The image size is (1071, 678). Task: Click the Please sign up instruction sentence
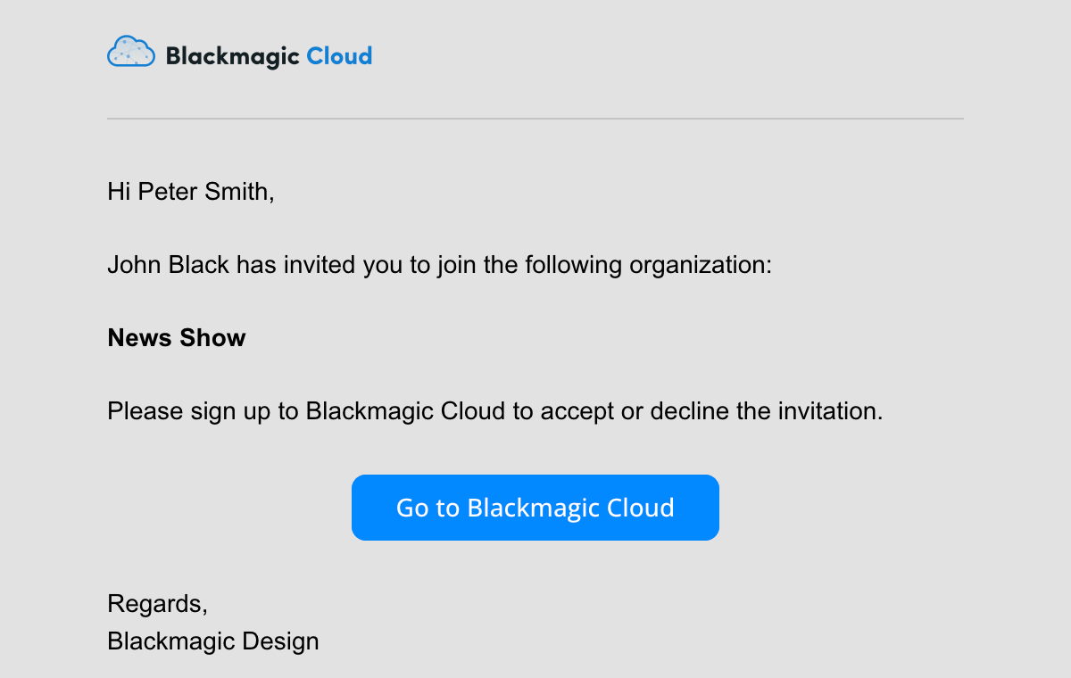[495, 411]
